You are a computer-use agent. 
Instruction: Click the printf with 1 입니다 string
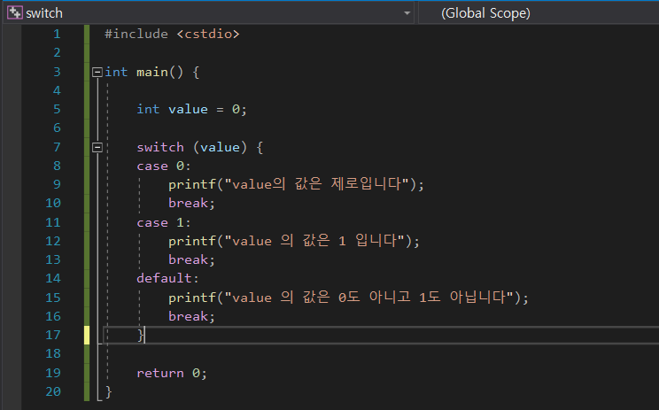pyautogui.click(x=294, y=241)
